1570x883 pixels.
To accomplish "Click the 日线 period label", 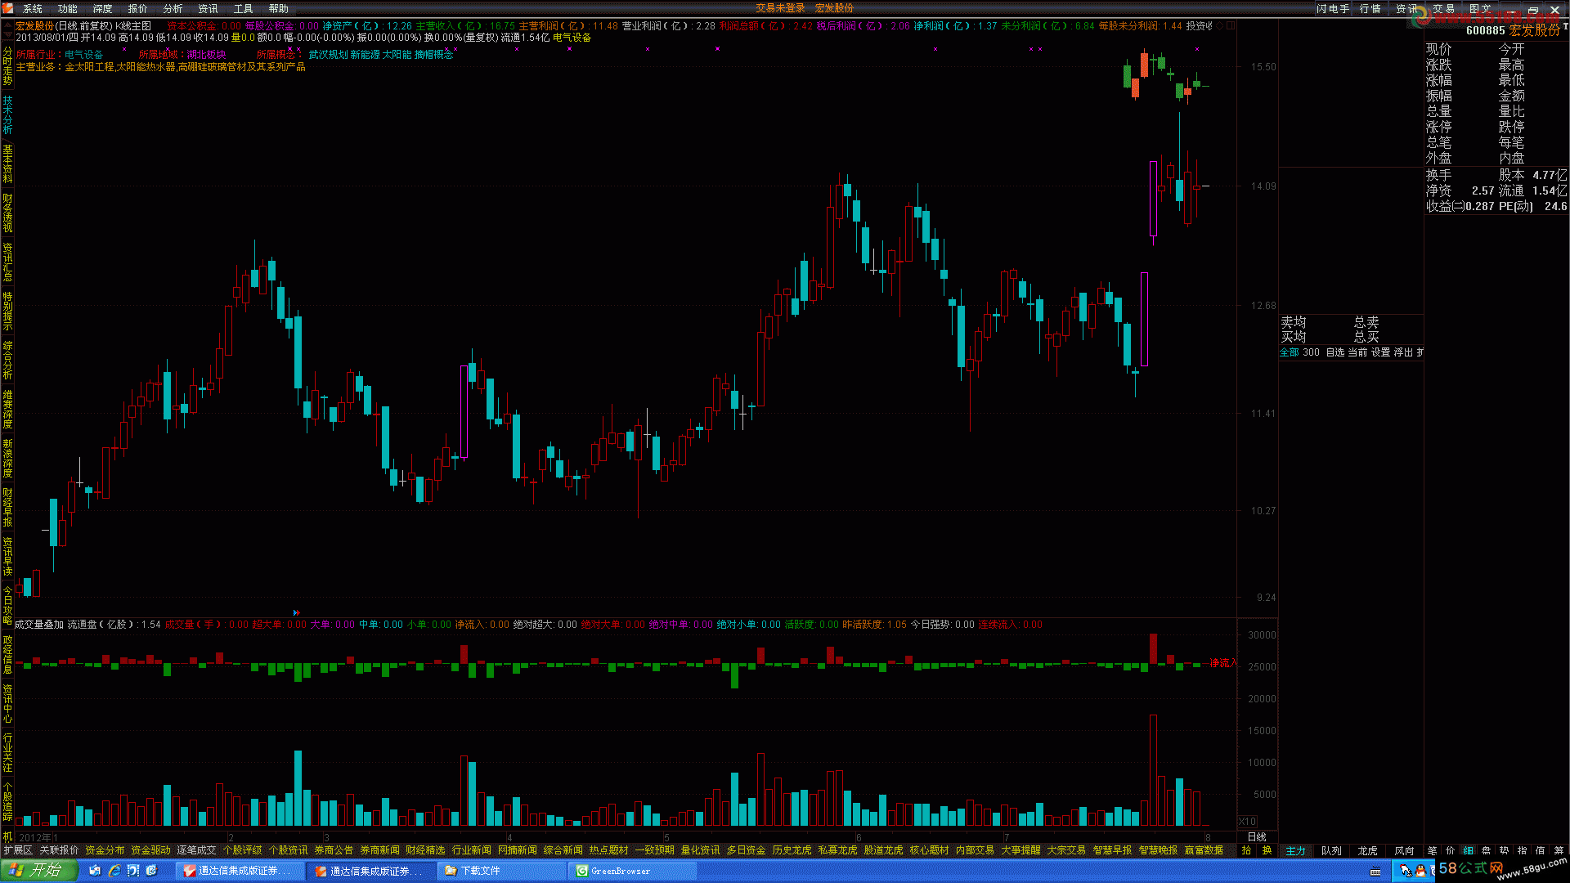I will [1257, 836].
